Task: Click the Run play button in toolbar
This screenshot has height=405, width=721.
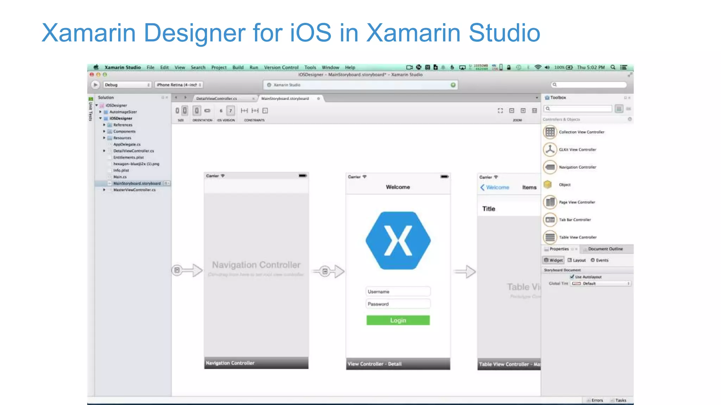Action: click(x=95, y=85)
